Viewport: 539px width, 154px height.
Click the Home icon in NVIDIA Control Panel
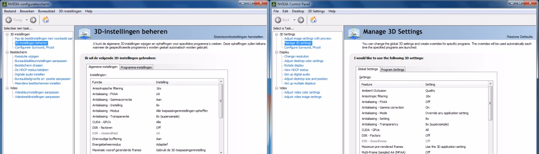[x=313, y=20]
